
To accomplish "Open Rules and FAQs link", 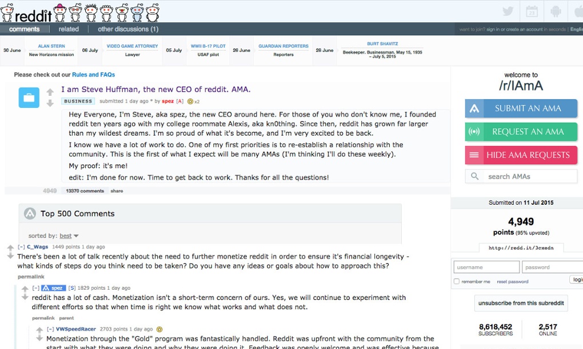I will [93, 75].
